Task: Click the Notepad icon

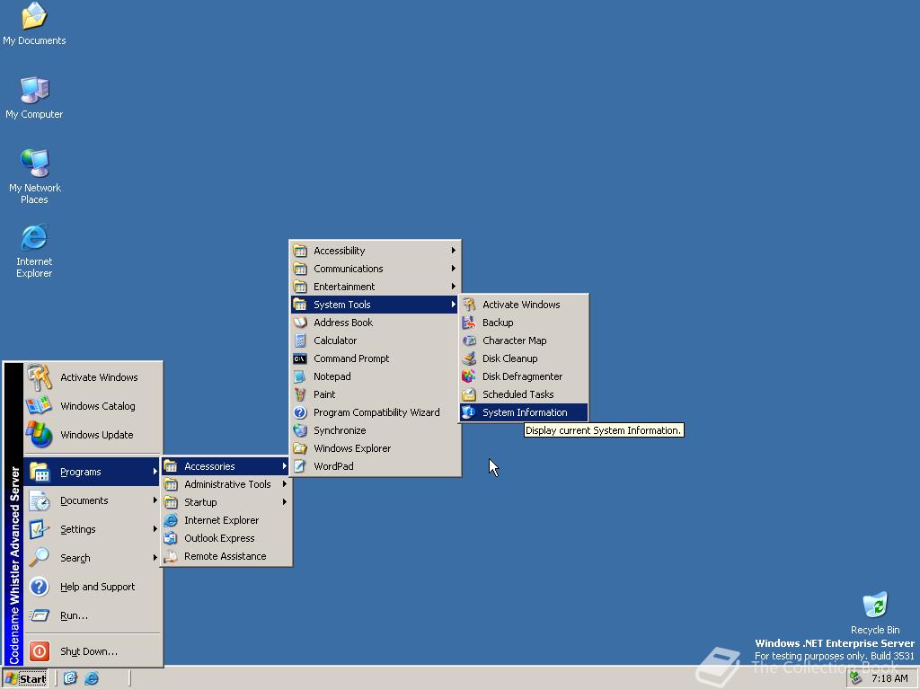Action: [x=300, y=376]
